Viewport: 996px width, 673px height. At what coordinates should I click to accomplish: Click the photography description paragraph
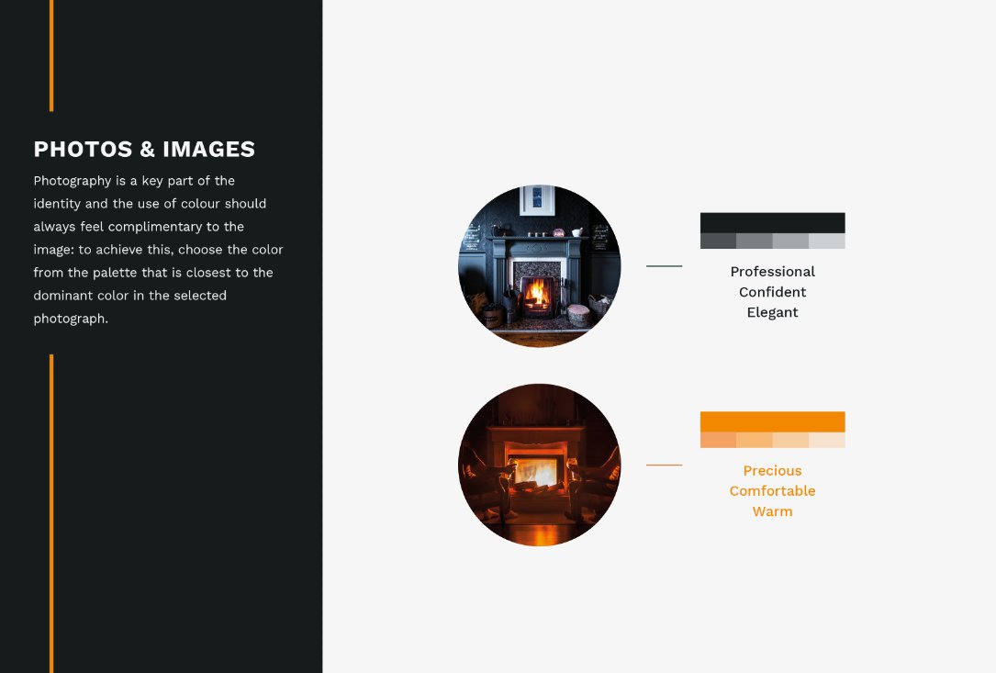click(x=158, y=250)
